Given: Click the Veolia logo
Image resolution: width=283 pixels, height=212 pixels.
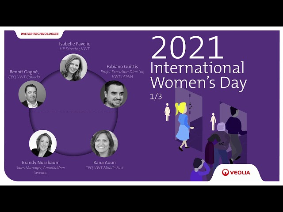Looking at the screenshot, I should click(236, 172).
